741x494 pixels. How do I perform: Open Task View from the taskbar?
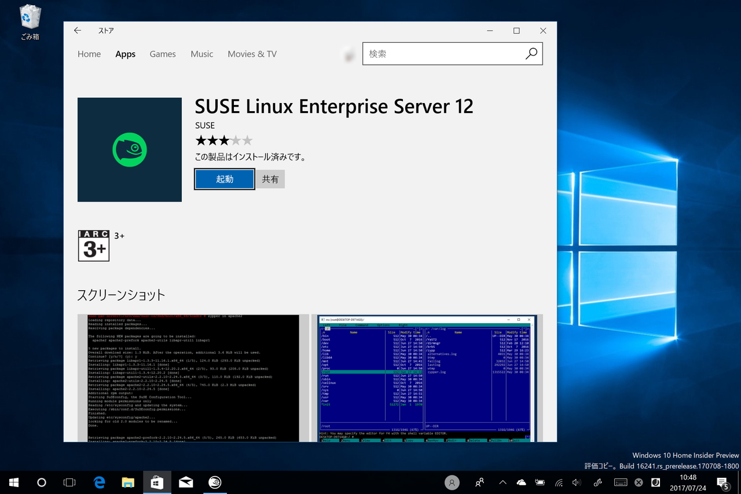(x=69, y=482)
